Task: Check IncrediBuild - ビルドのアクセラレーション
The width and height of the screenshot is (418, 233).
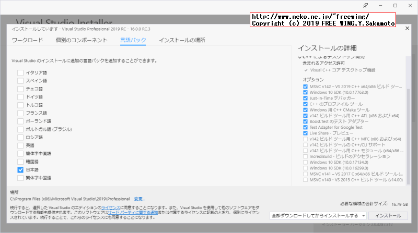Action: [305, 156]
